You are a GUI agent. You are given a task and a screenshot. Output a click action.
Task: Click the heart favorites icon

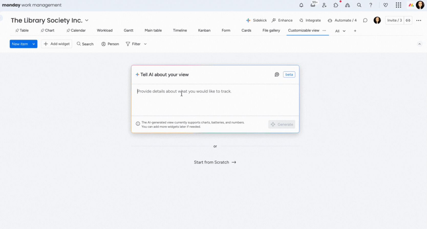coord(386,5)
